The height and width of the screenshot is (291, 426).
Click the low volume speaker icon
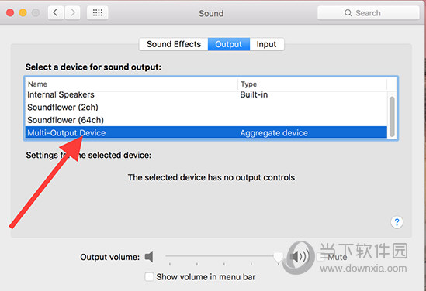pyautogui.click(x=149, y=256)
